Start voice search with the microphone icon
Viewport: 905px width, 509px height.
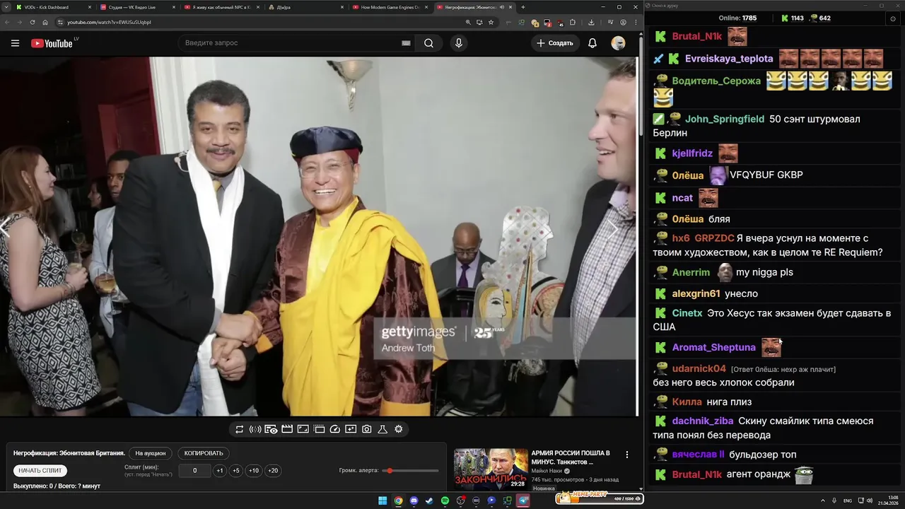pos(458,43)
